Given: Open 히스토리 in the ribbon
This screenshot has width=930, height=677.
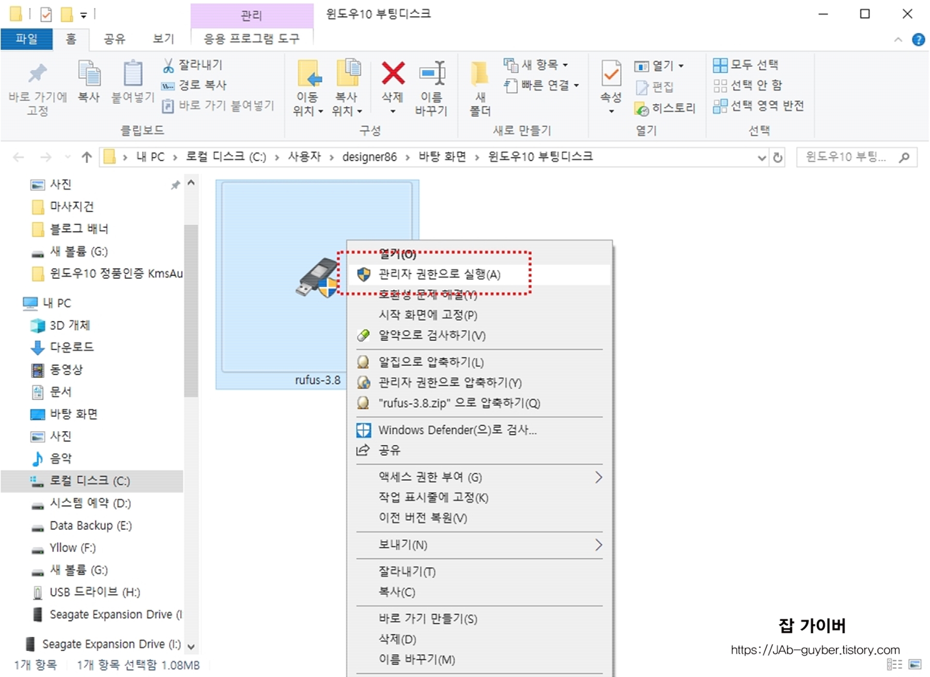Looking at the screenshot, I should pos(665,108).
